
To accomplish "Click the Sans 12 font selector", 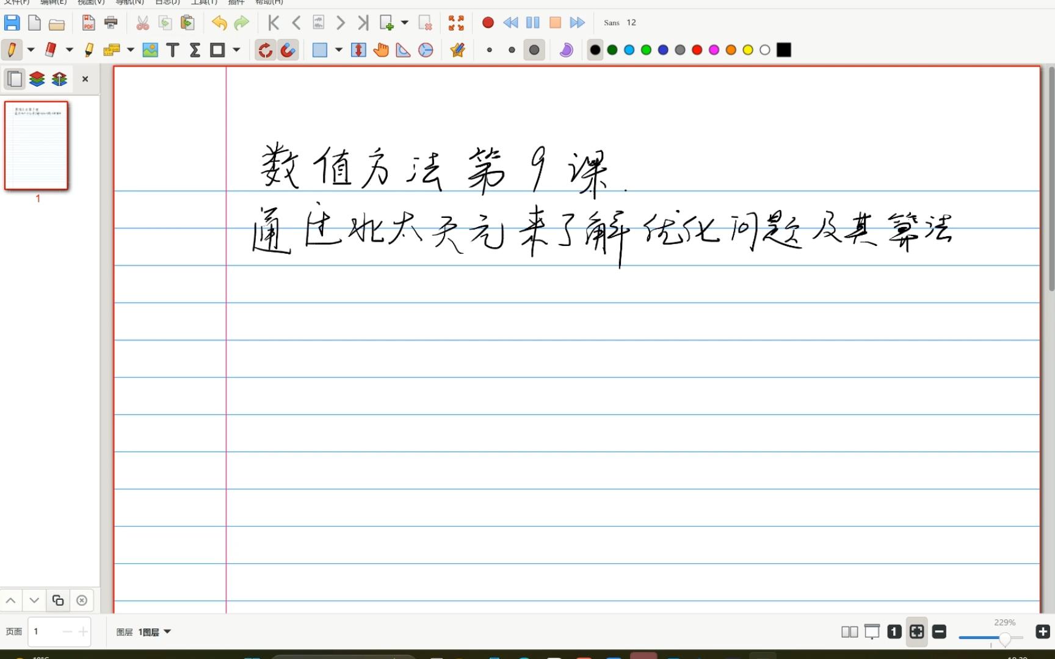I will (620, 23).
